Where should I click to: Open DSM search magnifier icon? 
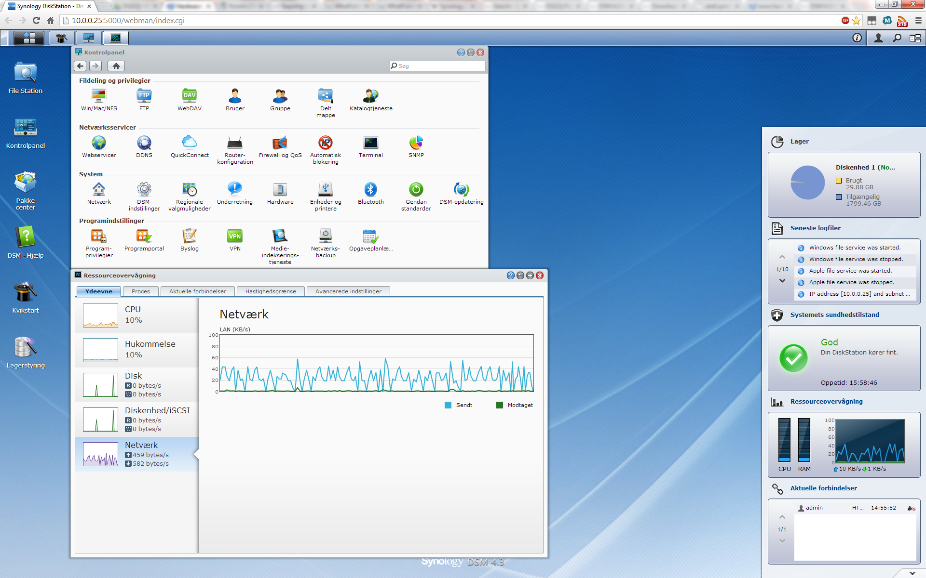(897, 38)
